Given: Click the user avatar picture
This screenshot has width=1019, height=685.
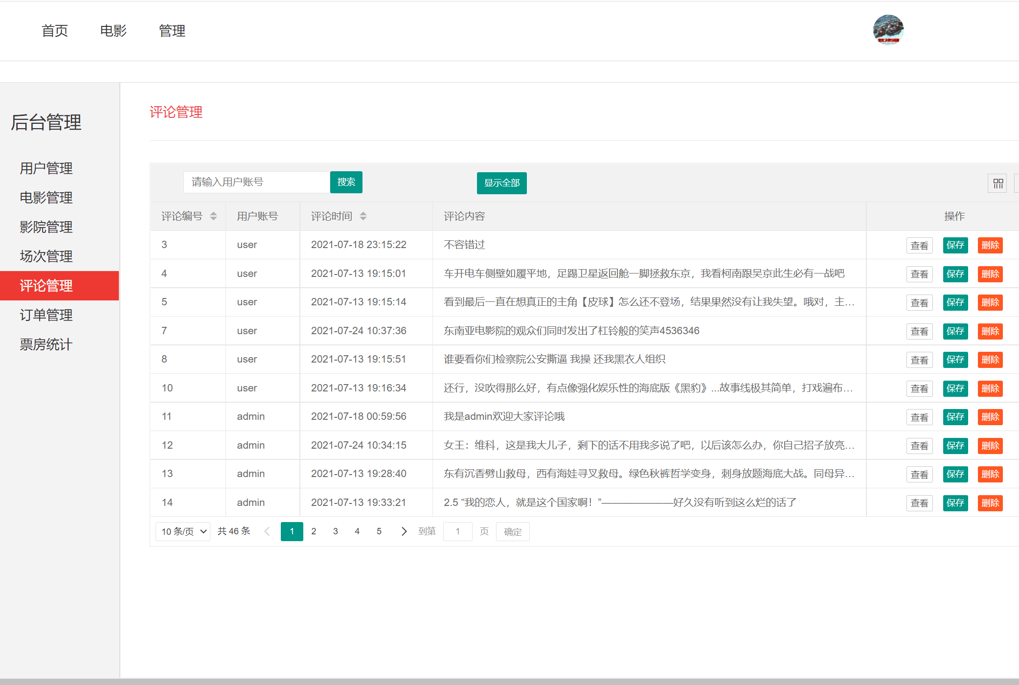Looking at the screenshot, I should 888,30.
